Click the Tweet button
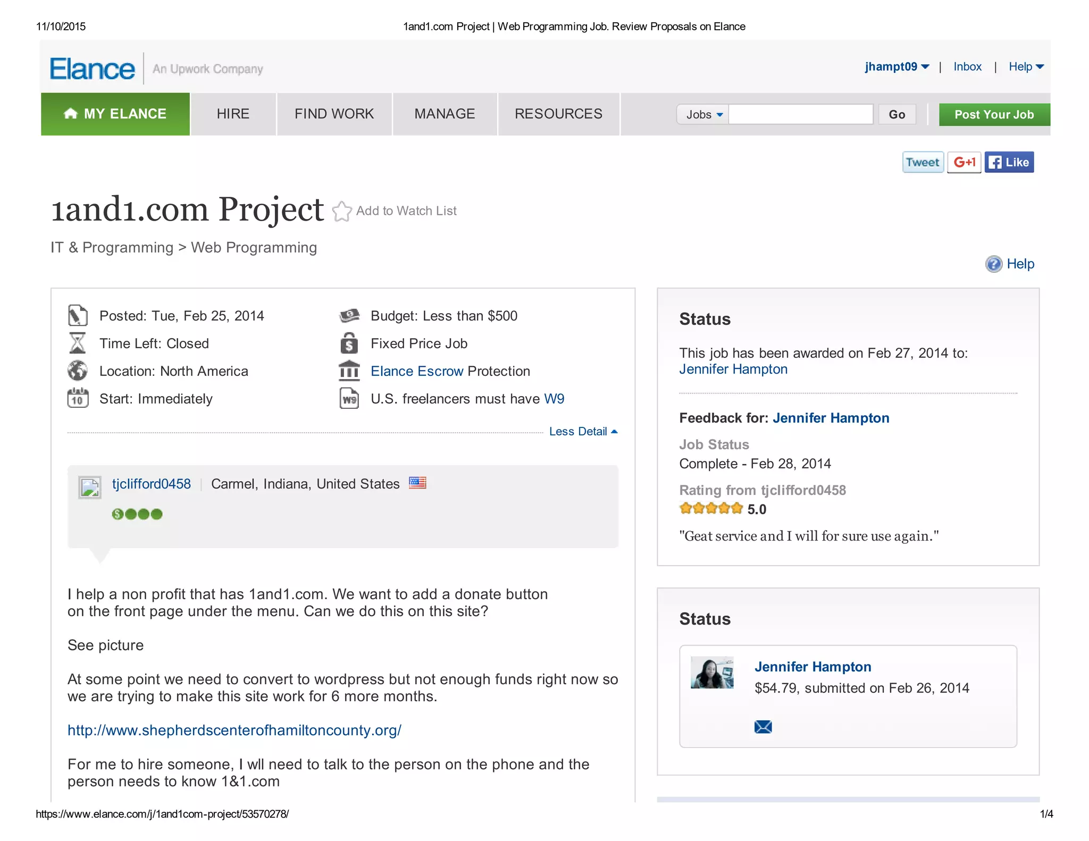The height and width of the screenshot is (841, 1089). [x=923, y=162]
